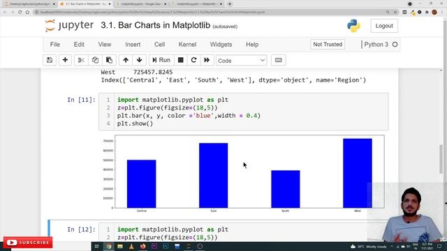Screen dimensions: 447x251
Task: Click the 'West 725457.8245' output text
Action: tap(137, 72)
